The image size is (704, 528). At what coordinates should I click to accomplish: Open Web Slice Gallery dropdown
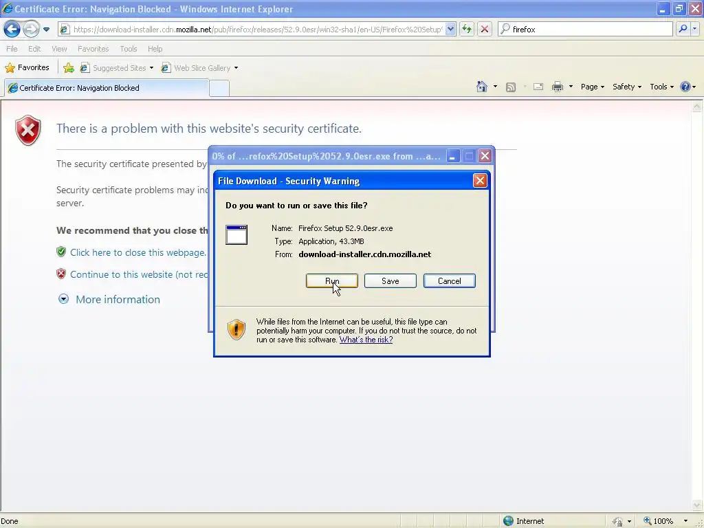point(200,68)
